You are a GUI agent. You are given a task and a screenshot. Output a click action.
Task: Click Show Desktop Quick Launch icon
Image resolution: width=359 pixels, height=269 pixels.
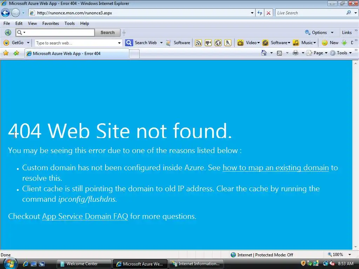tap(34, 264)
